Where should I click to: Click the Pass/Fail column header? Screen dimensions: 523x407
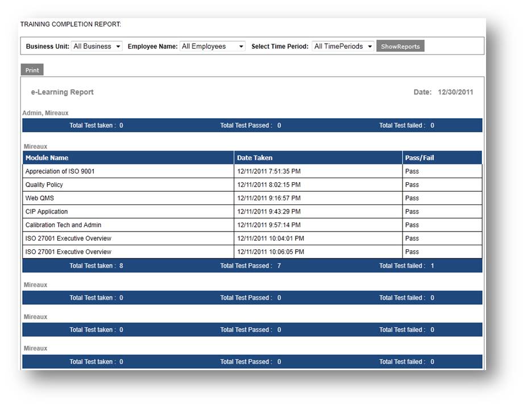click(442, 158)
